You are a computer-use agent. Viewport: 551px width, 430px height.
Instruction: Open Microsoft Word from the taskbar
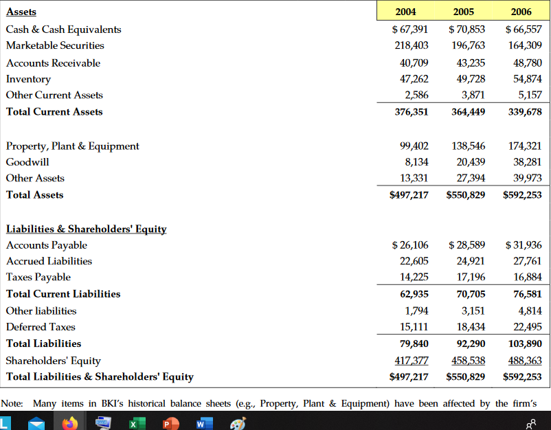coord(204,421)
